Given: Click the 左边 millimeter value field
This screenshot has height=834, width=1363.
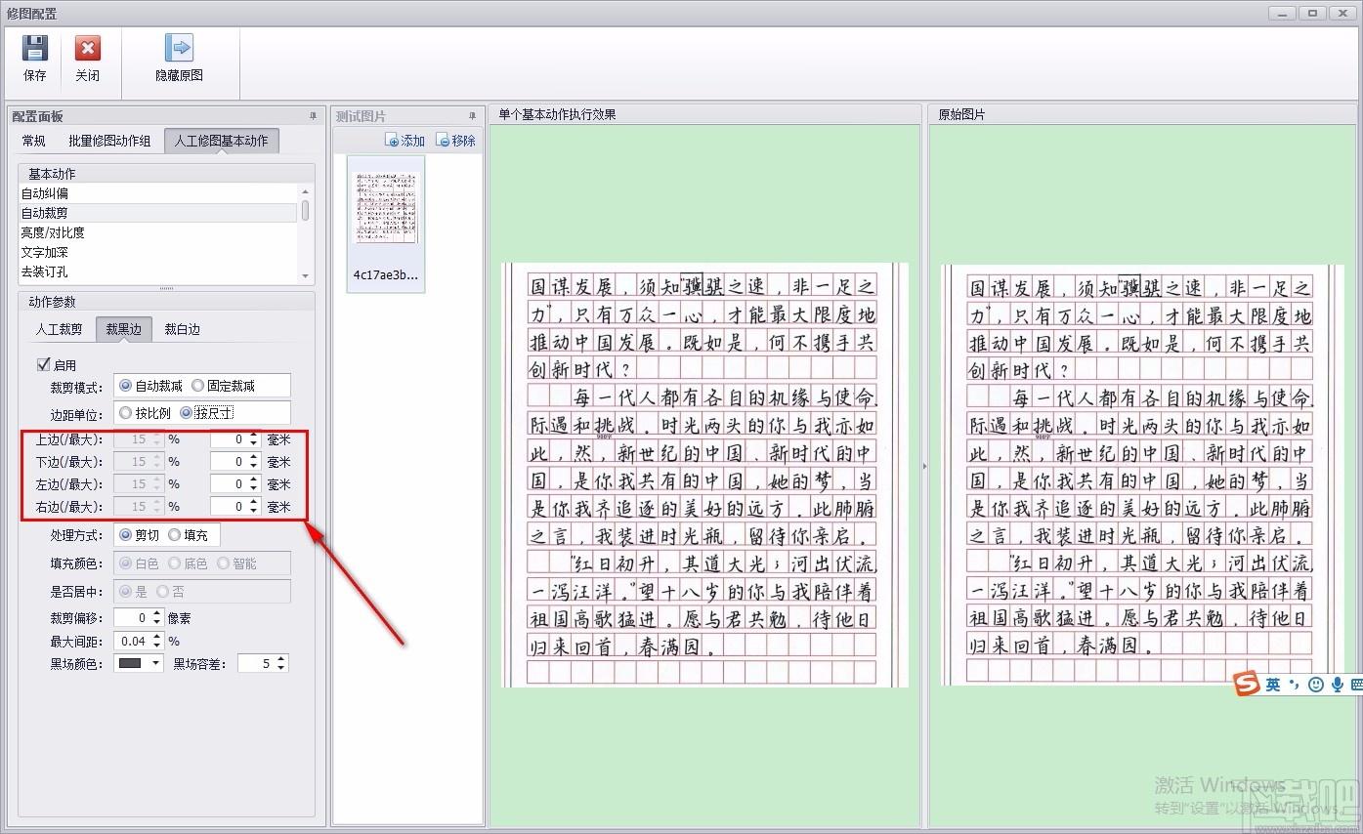Looking at the screenshot, I should pos(230,484).
